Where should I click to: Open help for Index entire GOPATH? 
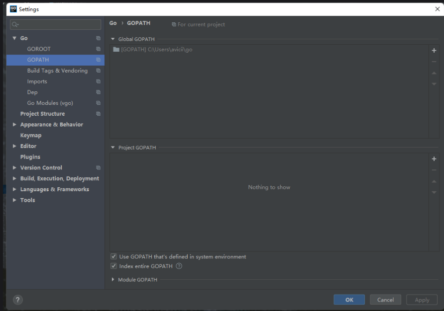click(x=179, y=266)
